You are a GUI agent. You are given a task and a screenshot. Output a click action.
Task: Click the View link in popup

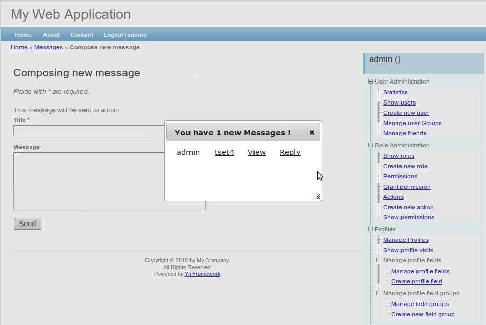(x=257, y=152)
